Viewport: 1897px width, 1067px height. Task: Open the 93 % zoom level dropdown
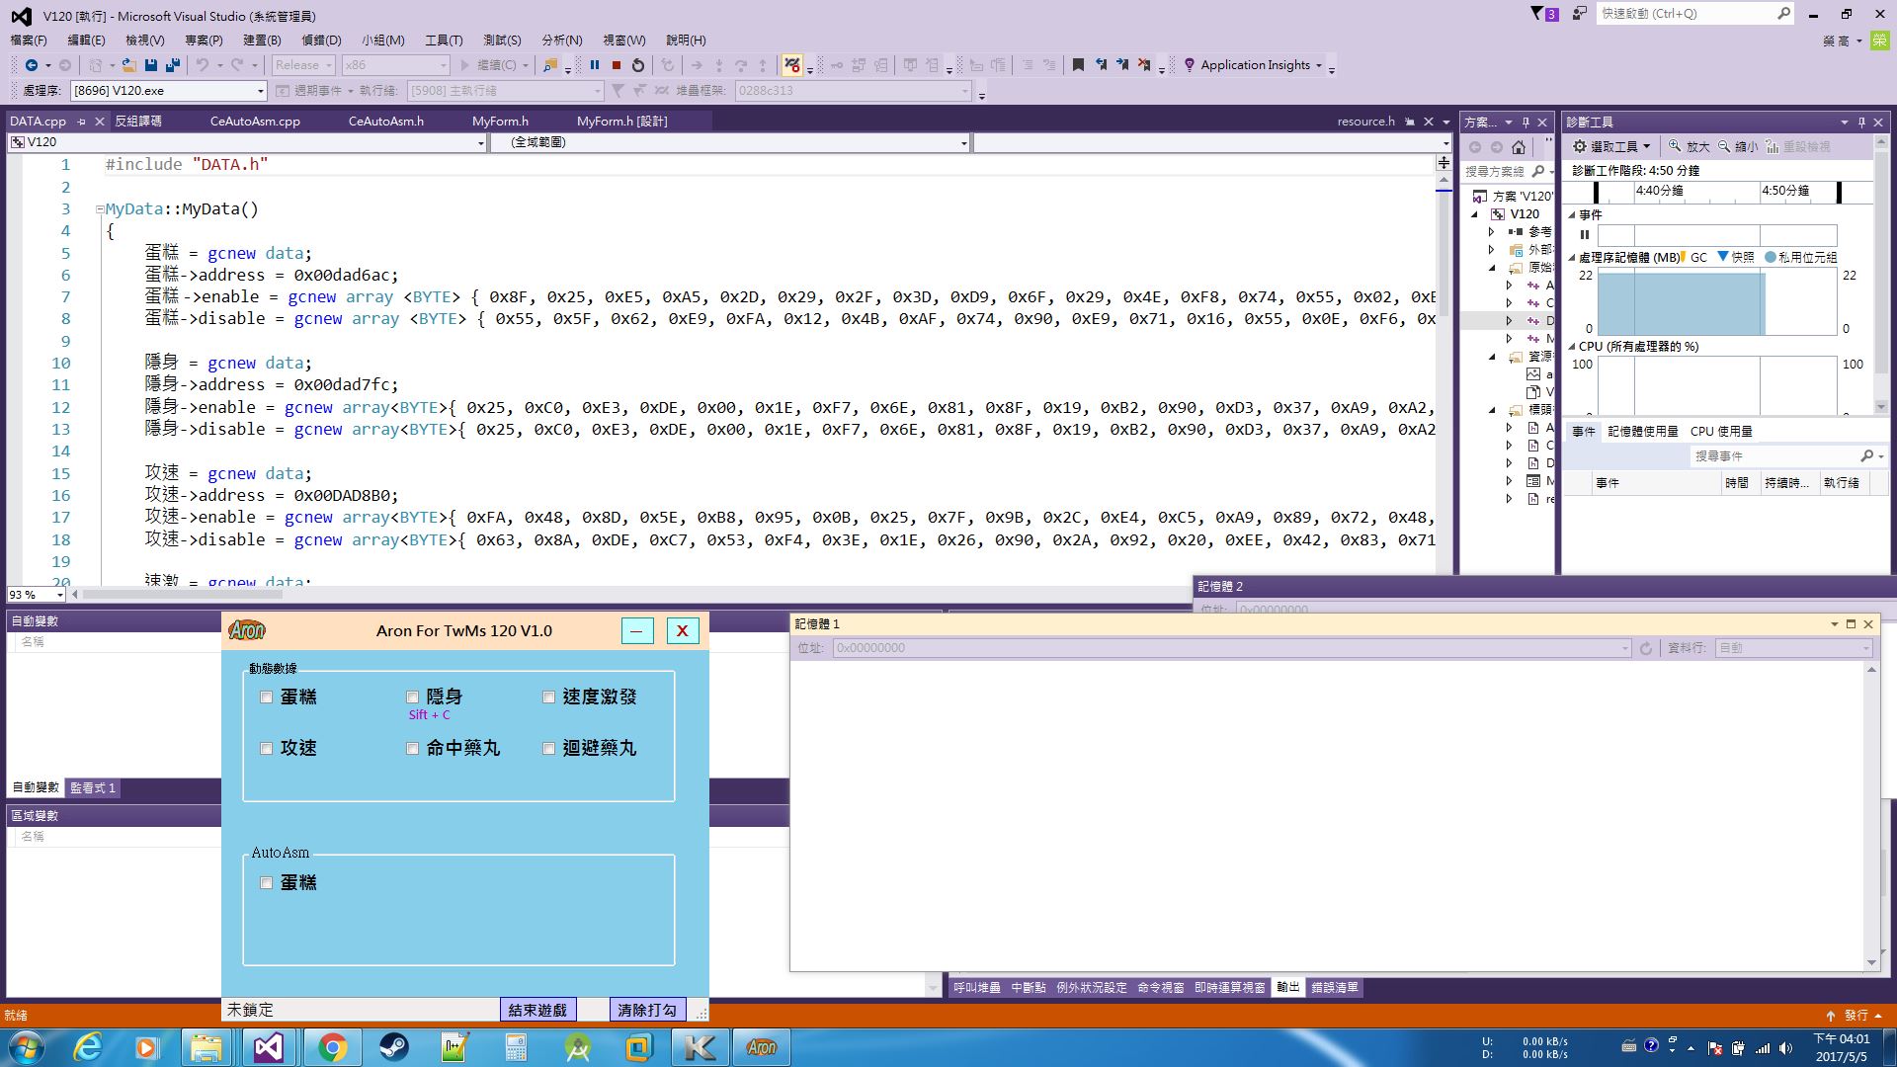(x=37, y=595)
